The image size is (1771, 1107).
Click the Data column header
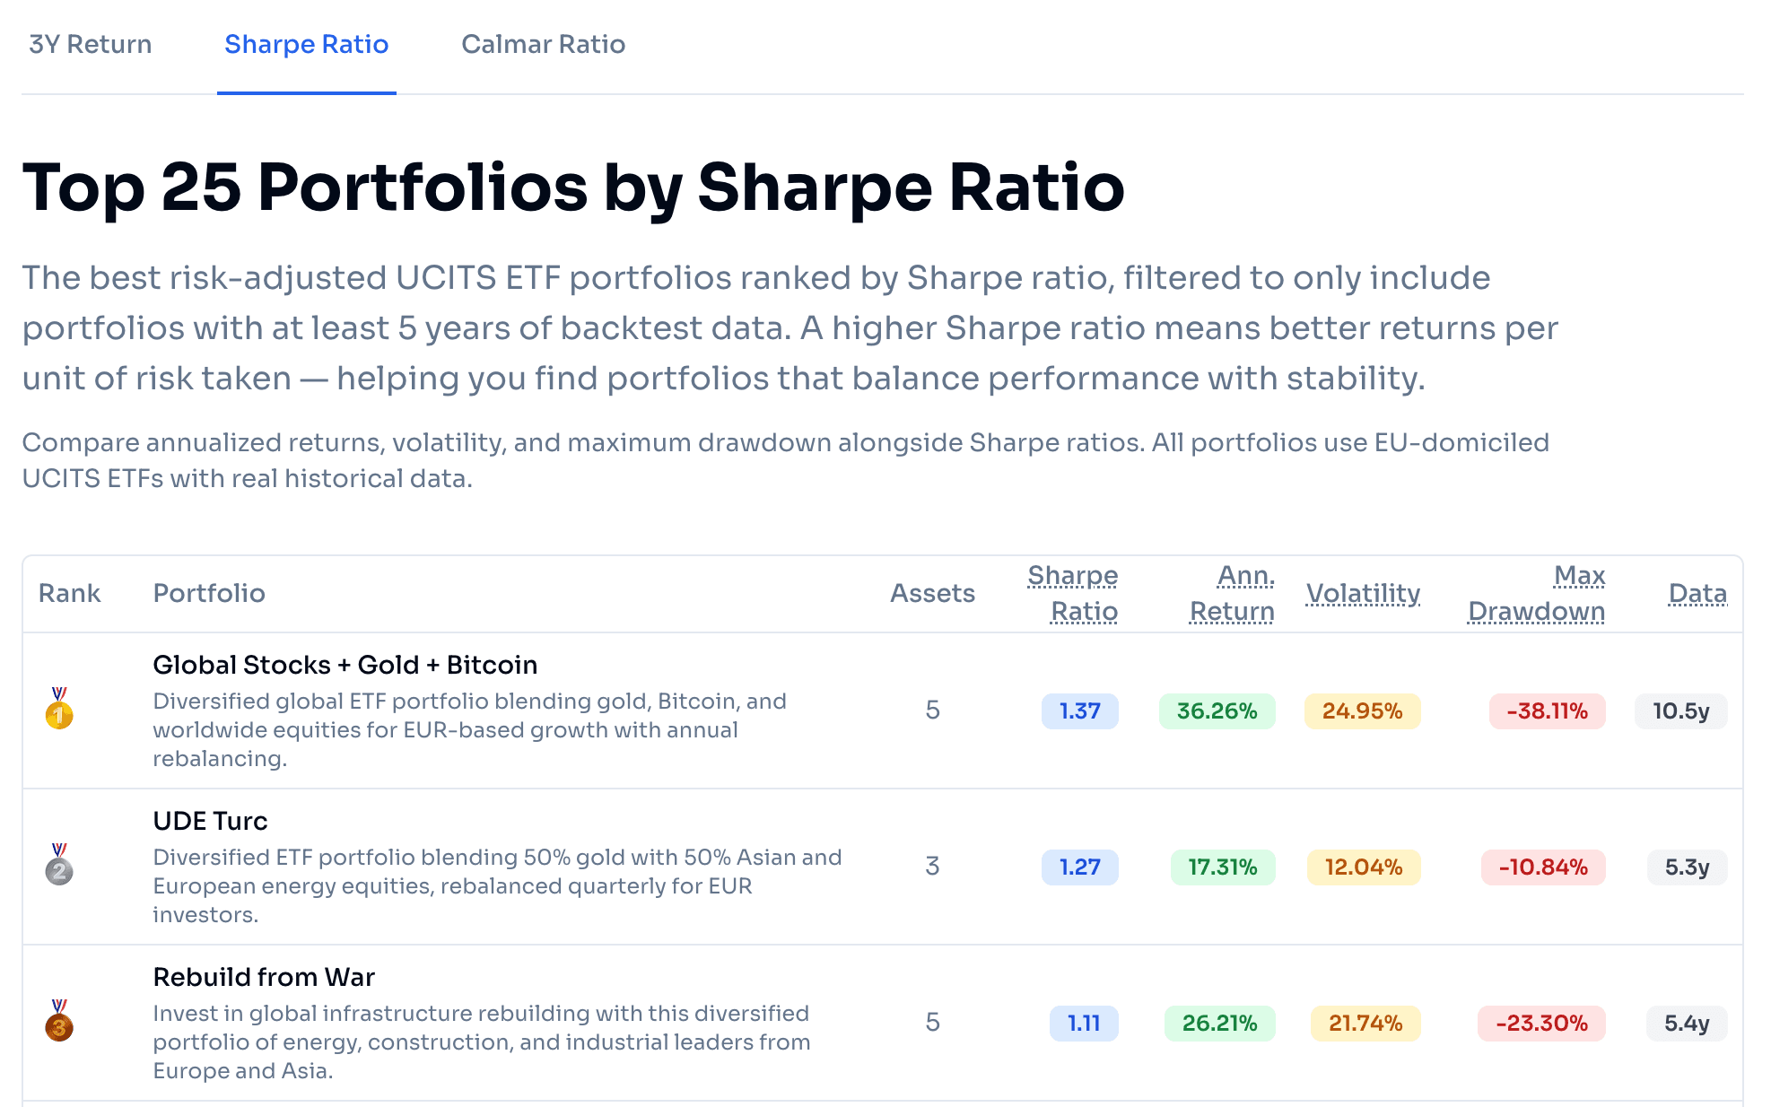pyautogui.click(x=1697, y=593)
